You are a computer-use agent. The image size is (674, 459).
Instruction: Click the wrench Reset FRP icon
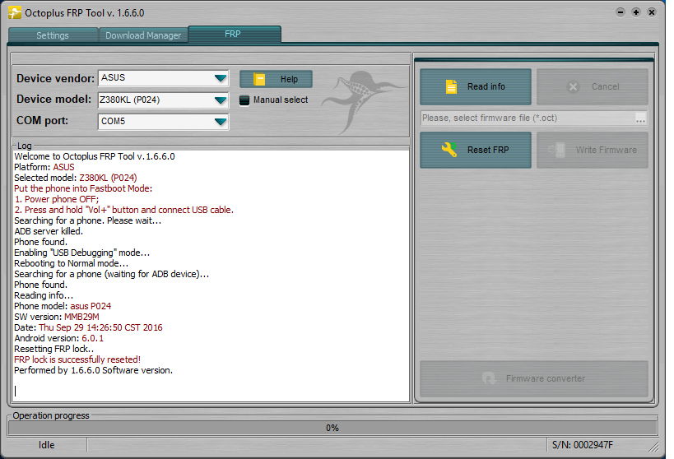(x=449, y=150)
